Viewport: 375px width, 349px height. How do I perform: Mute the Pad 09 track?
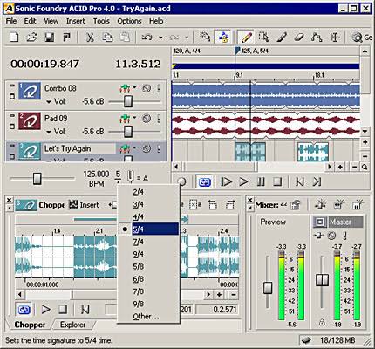coord(147,119)
